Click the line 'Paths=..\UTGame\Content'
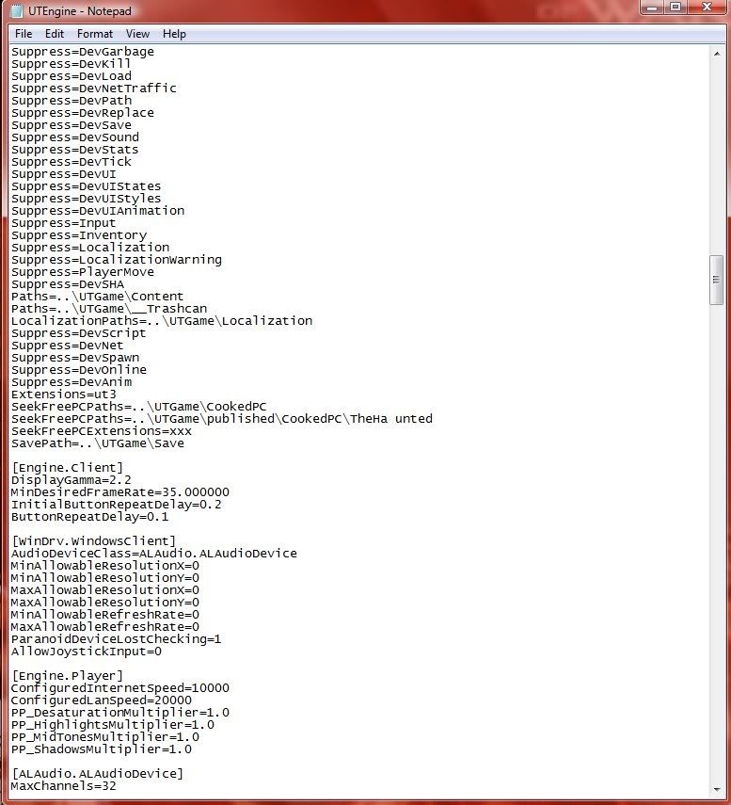The image size is (731, 805). click(x=98, y=297)
